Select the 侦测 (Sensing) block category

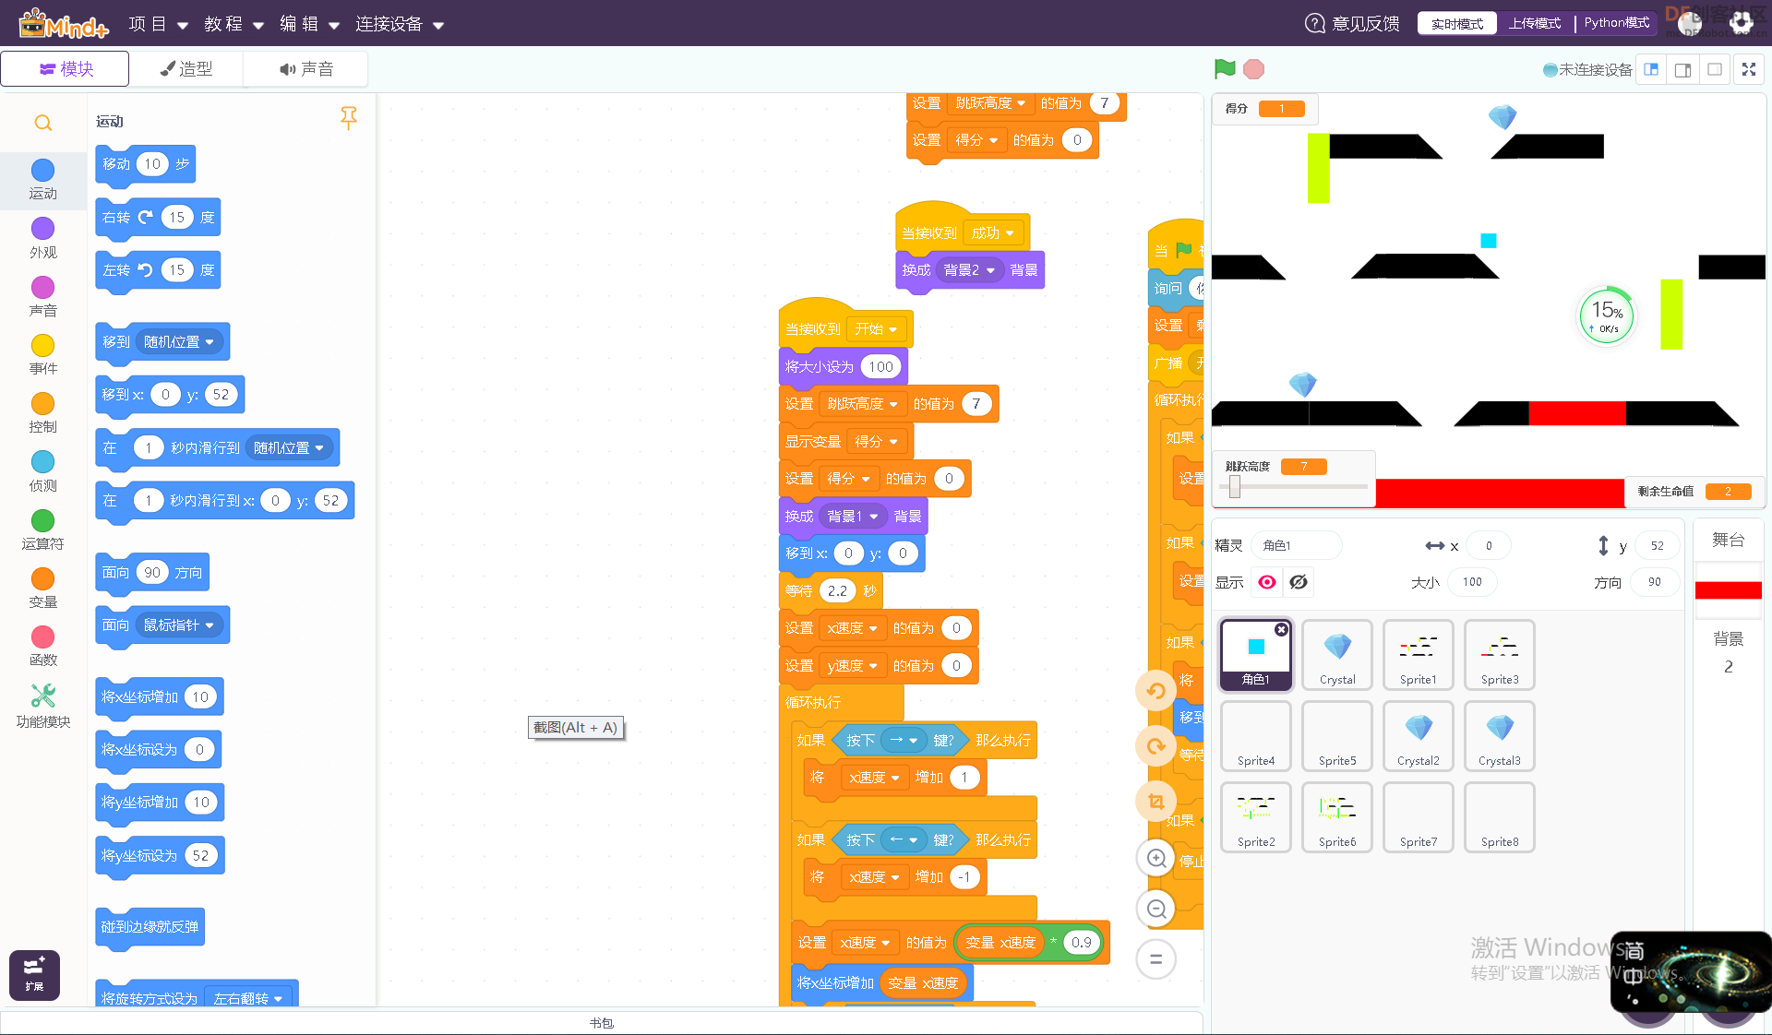pos(43,470)
